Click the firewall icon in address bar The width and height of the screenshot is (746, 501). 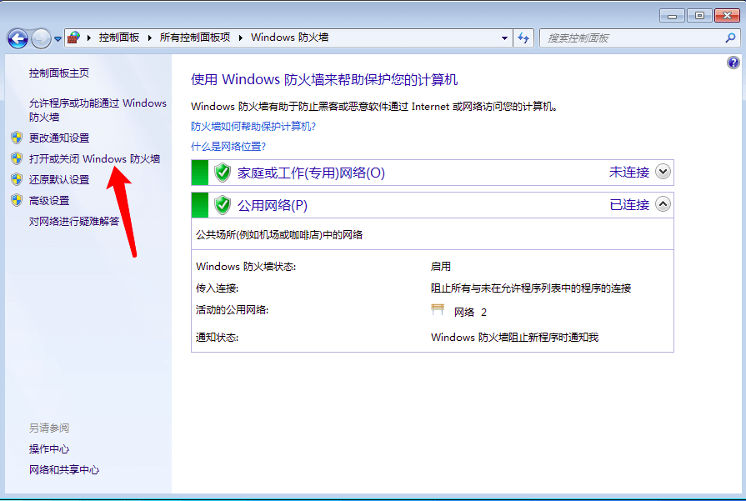(73, 38)
